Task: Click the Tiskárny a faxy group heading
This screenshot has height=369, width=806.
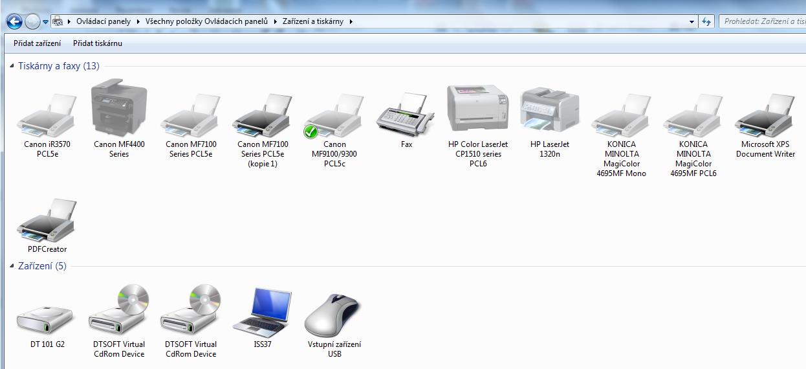Action: (59, 66)
